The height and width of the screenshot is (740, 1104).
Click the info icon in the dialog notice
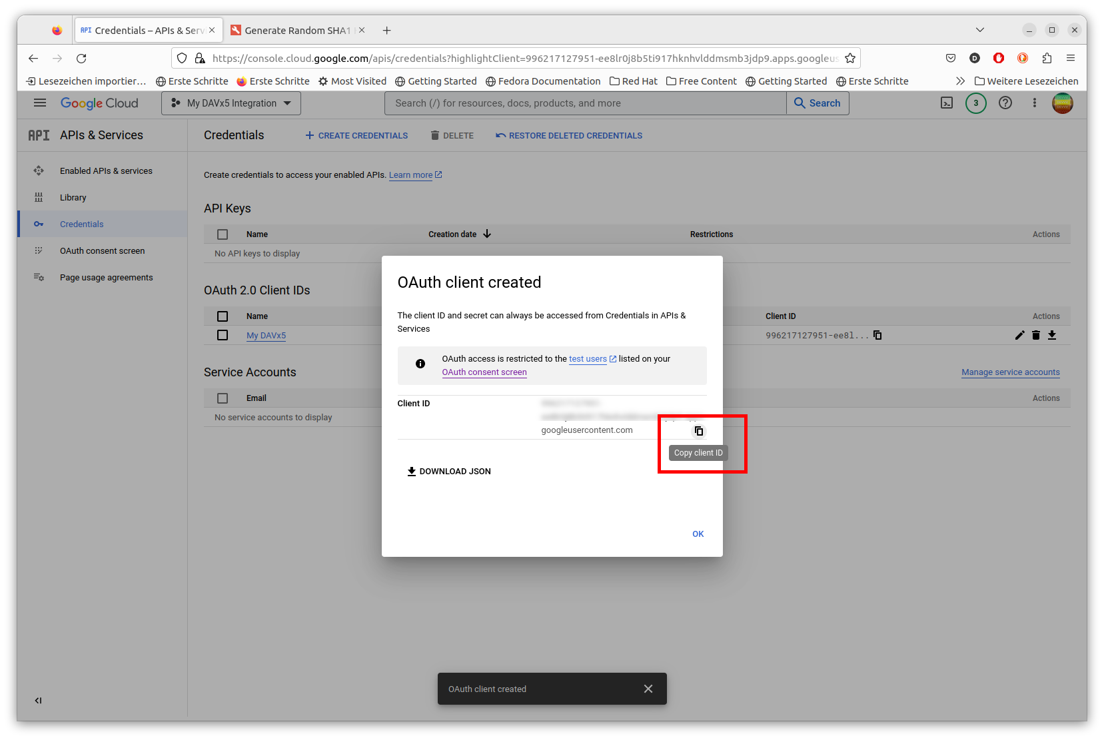click(x=420, y=364)
